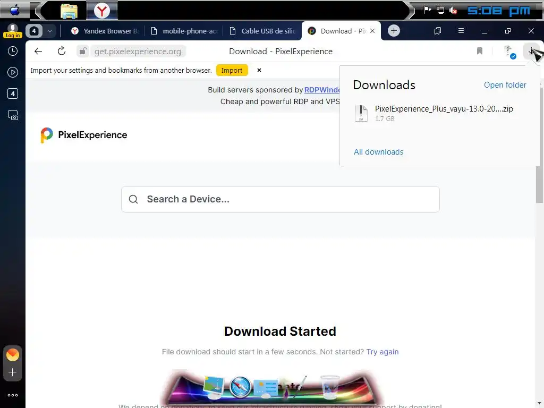Click Open folder in Downloads panel
544x408 pixels.
click(x=505, y=85)
